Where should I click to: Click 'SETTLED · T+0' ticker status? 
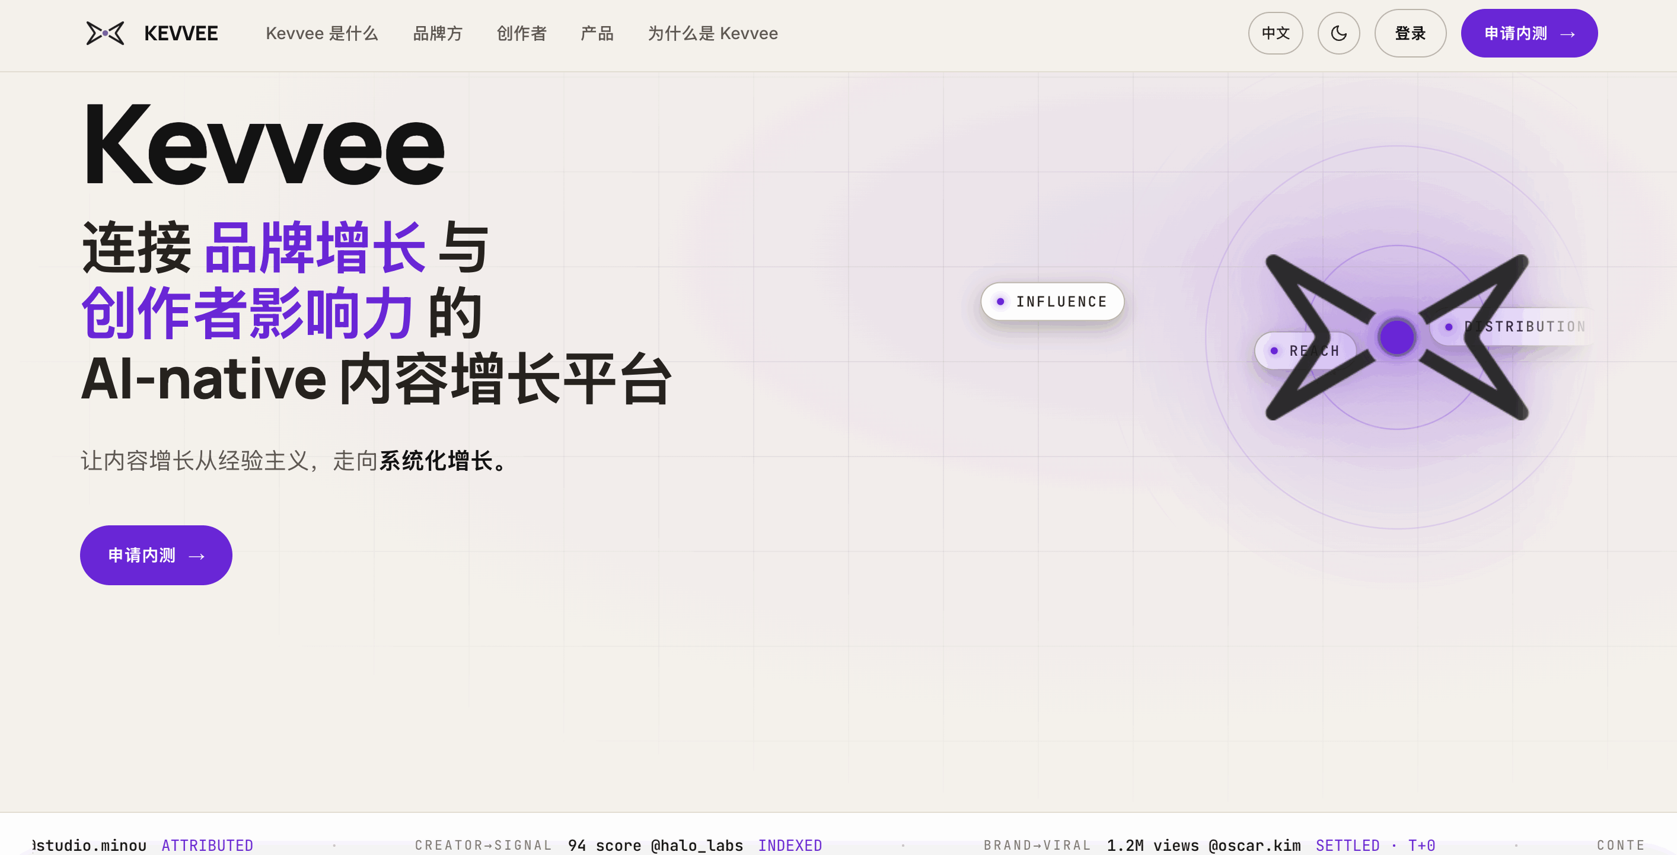(x=1375, y=846)
